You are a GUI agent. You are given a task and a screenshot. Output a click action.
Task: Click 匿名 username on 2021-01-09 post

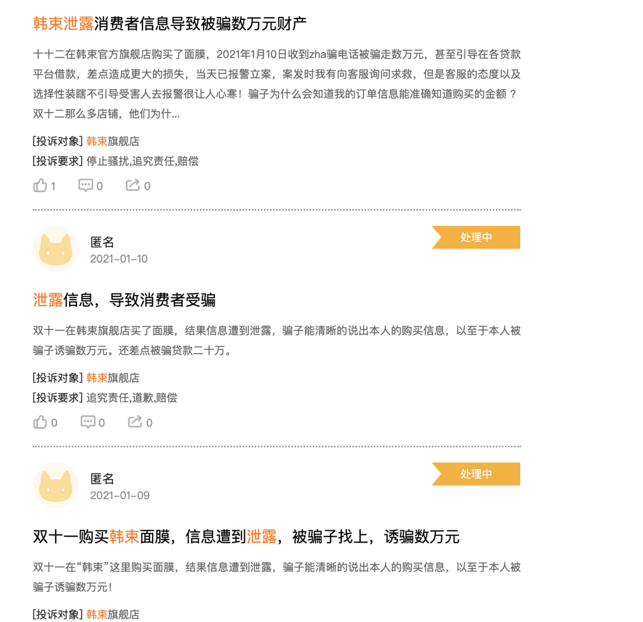point(102,479)
